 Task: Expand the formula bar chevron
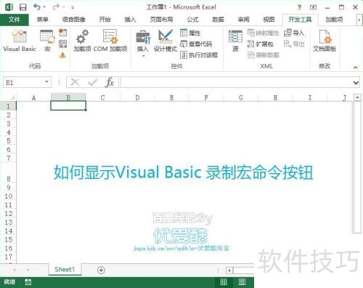coord(356,83)
